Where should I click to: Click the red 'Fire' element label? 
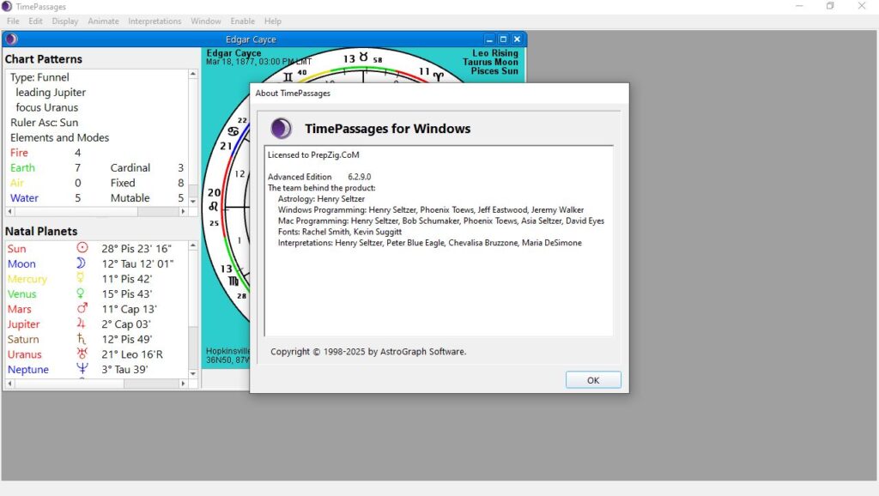tap(19, 153)
